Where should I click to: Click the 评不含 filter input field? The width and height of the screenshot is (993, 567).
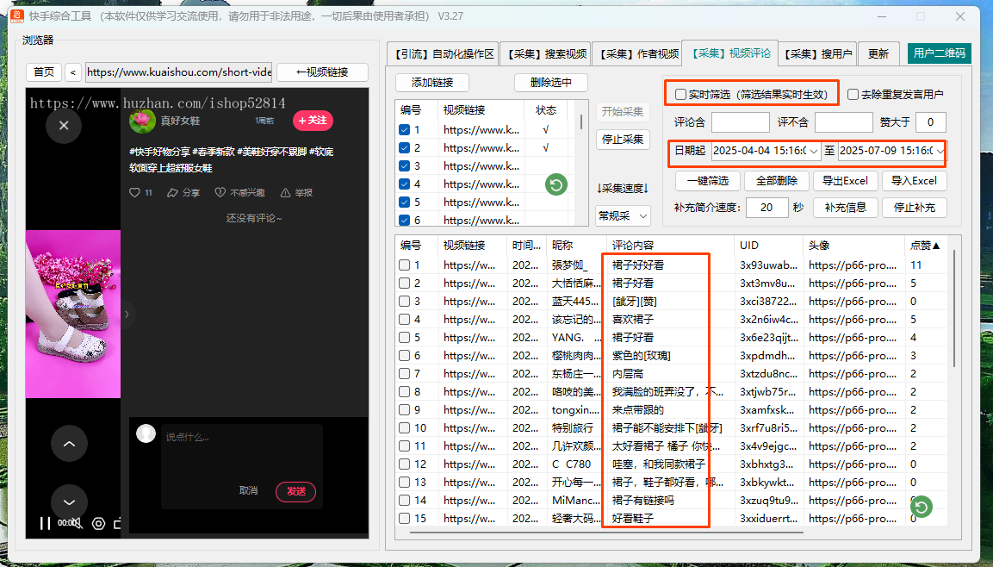[x=843, y=121]
